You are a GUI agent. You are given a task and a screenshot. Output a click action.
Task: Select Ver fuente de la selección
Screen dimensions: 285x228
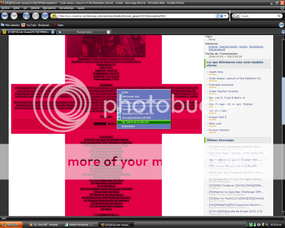tap(144, 122)
